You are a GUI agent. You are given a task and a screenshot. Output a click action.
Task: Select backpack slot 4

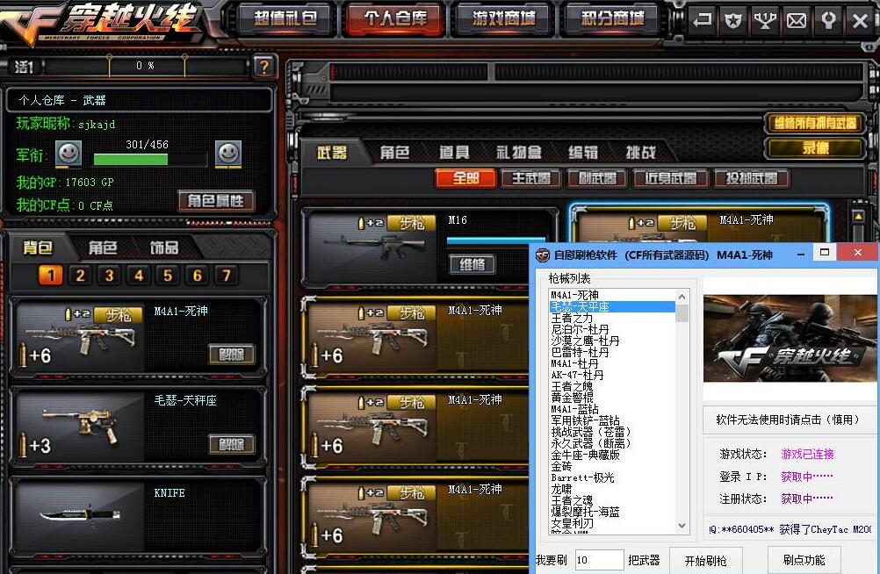tap(139, 275)
